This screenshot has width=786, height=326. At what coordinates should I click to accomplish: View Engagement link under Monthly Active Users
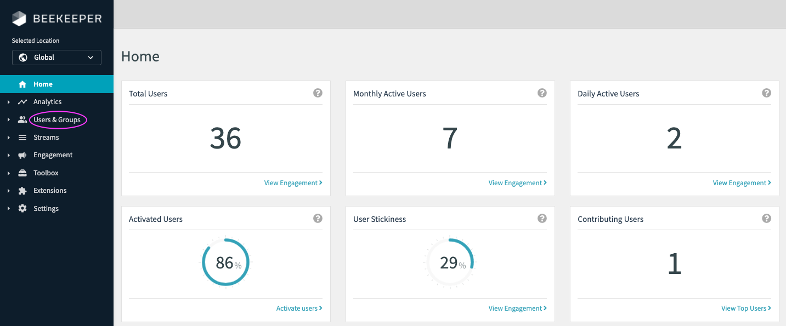(x=517, y=183)
